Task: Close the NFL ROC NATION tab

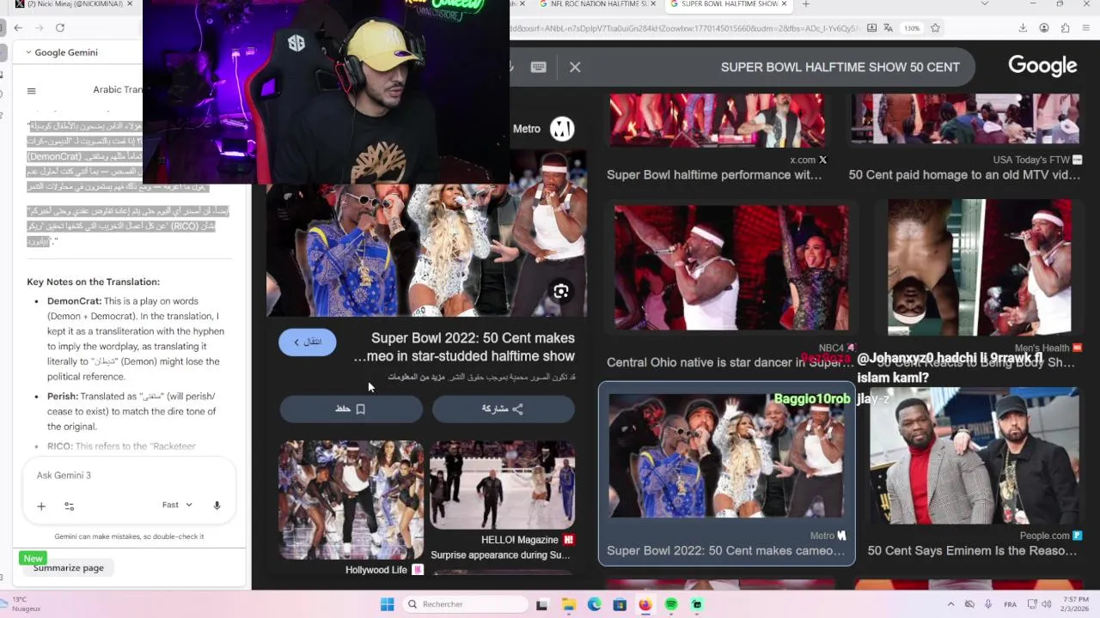Action: (x=653, y=4)
